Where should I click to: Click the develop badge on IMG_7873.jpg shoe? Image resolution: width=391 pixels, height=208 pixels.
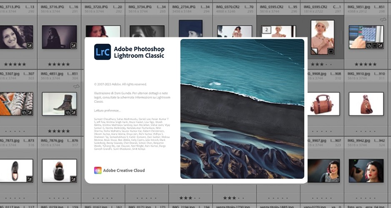click(x=30, y=179)
